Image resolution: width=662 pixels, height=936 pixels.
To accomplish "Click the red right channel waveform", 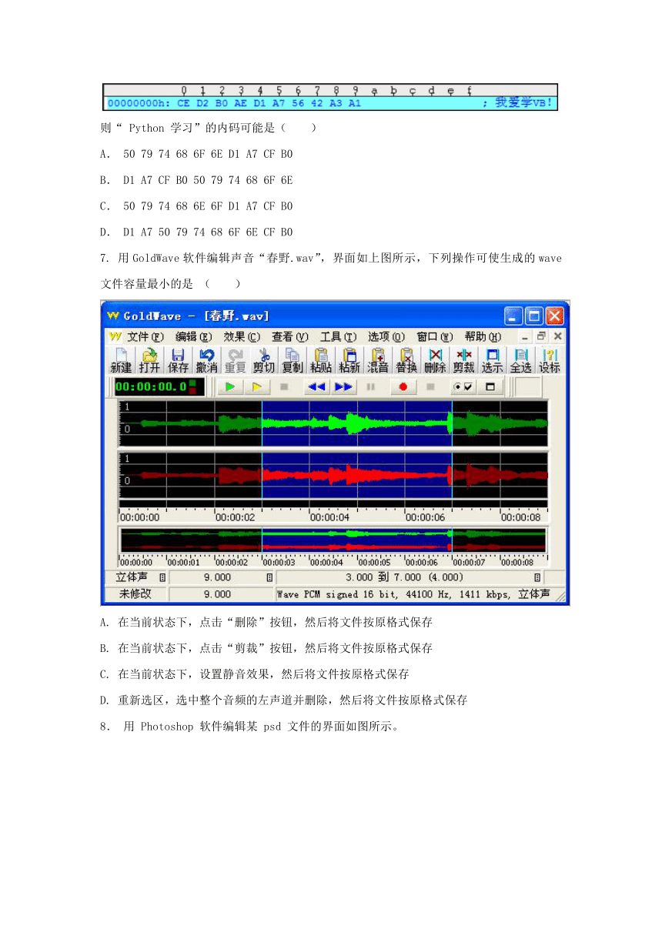I will 333,476.
